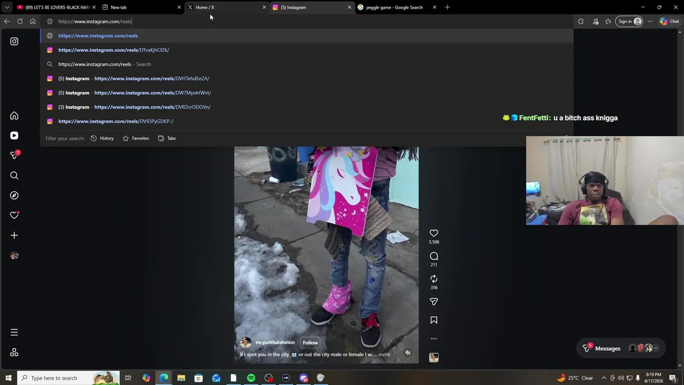Share the reel via send icon
Screen dimensions: 684x385
tap(434, 302)
